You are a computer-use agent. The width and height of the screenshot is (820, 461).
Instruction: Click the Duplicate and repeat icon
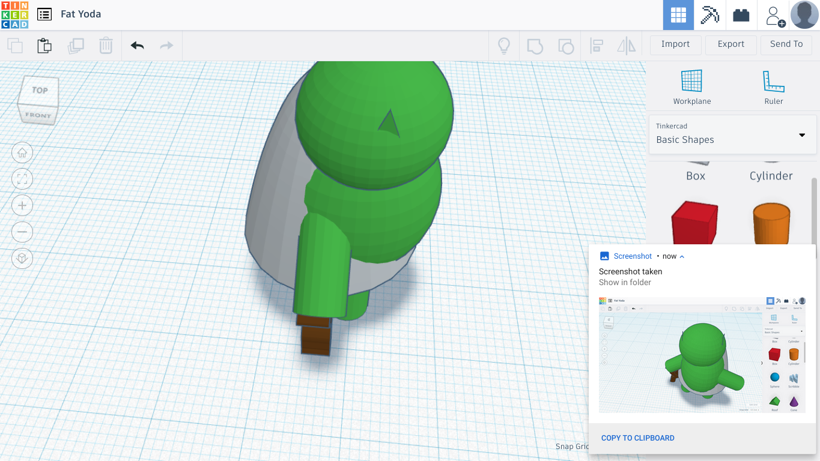pos(76,46)
